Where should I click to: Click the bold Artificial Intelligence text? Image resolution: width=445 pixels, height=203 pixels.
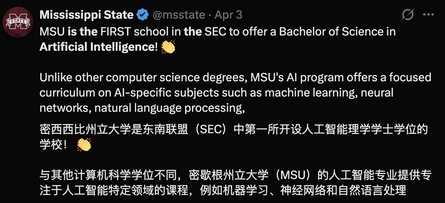97,47
